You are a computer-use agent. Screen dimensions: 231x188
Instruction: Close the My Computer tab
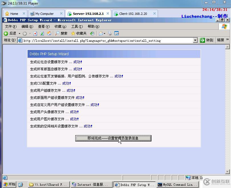[61, 13]
